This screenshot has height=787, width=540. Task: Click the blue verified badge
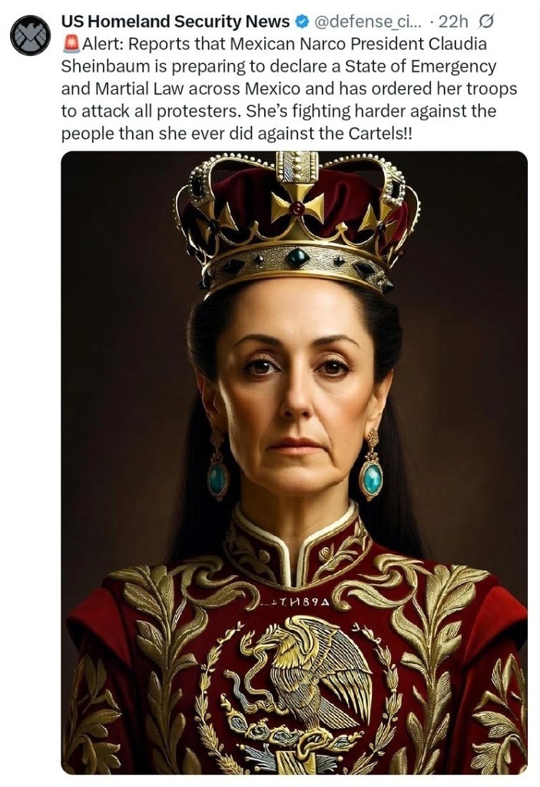point(304,22)
